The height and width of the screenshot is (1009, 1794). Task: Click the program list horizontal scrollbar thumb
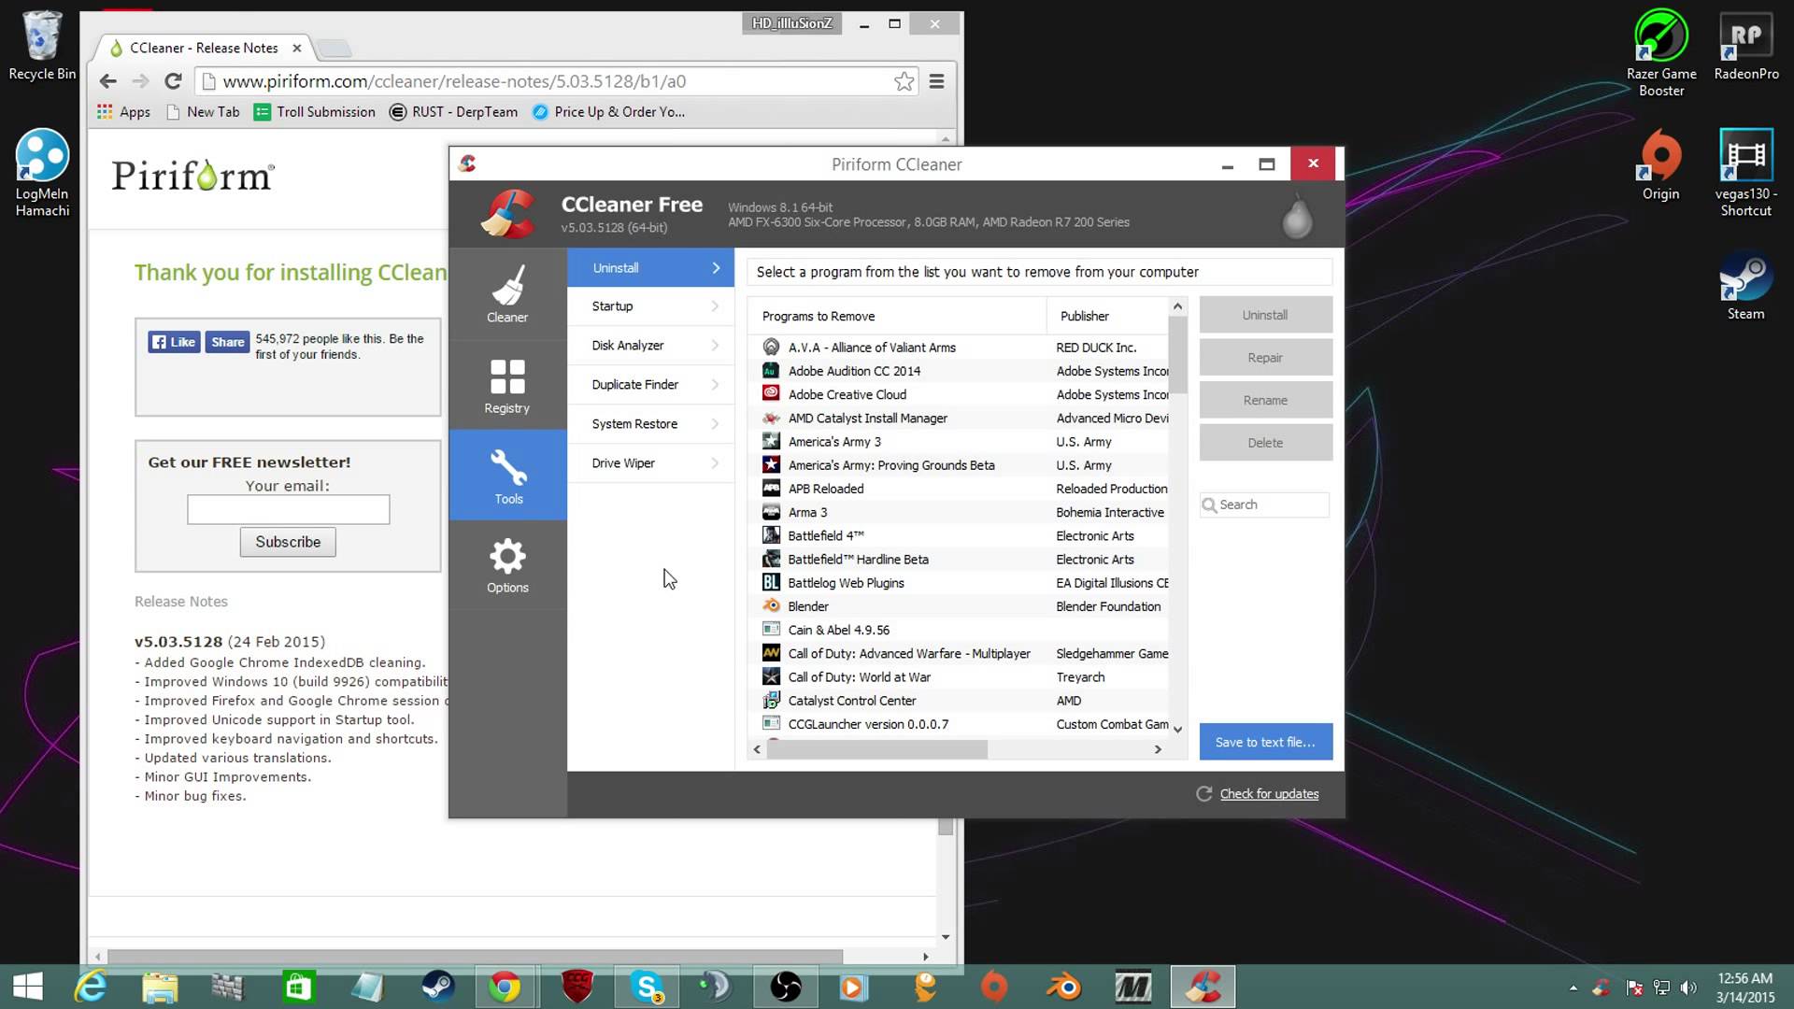876,749
